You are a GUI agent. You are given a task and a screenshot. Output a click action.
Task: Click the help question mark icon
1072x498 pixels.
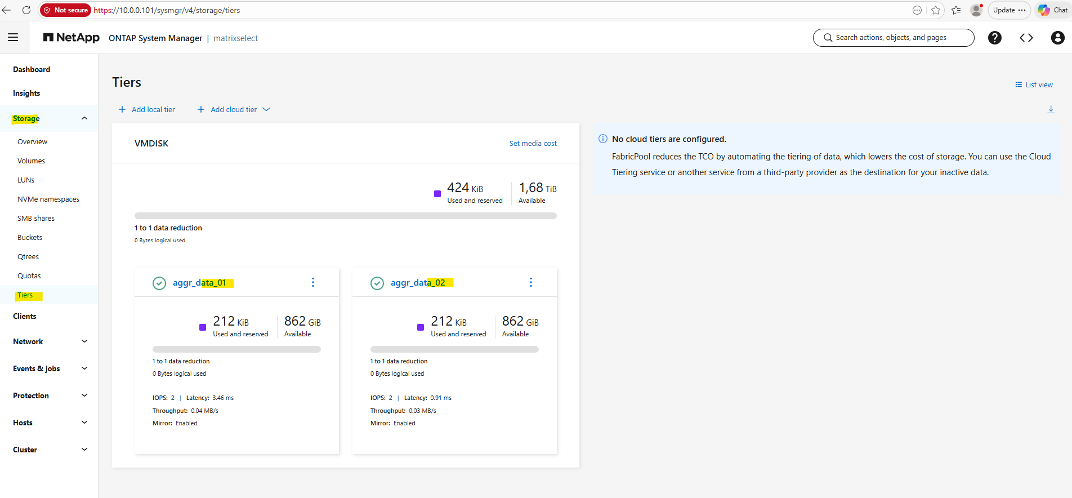[994, 38]
